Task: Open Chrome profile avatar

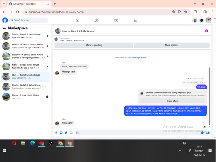Action: coord(205,12)
